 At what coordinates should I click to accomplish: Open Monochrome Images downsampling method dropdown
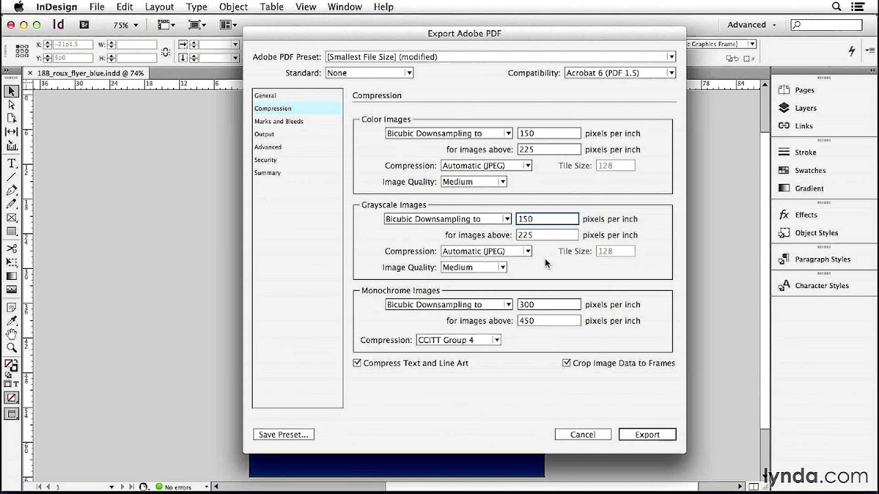449,305
